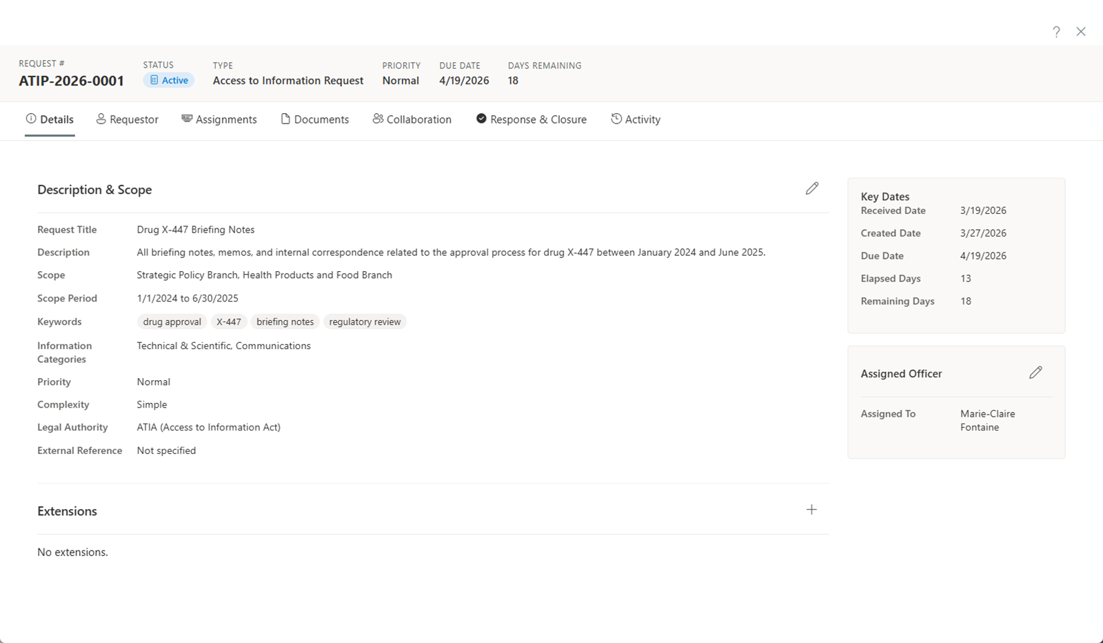Screen dimensions: 1103x643
Task: Click the 'drug approval' keyword tag
Action: [172, 322]
